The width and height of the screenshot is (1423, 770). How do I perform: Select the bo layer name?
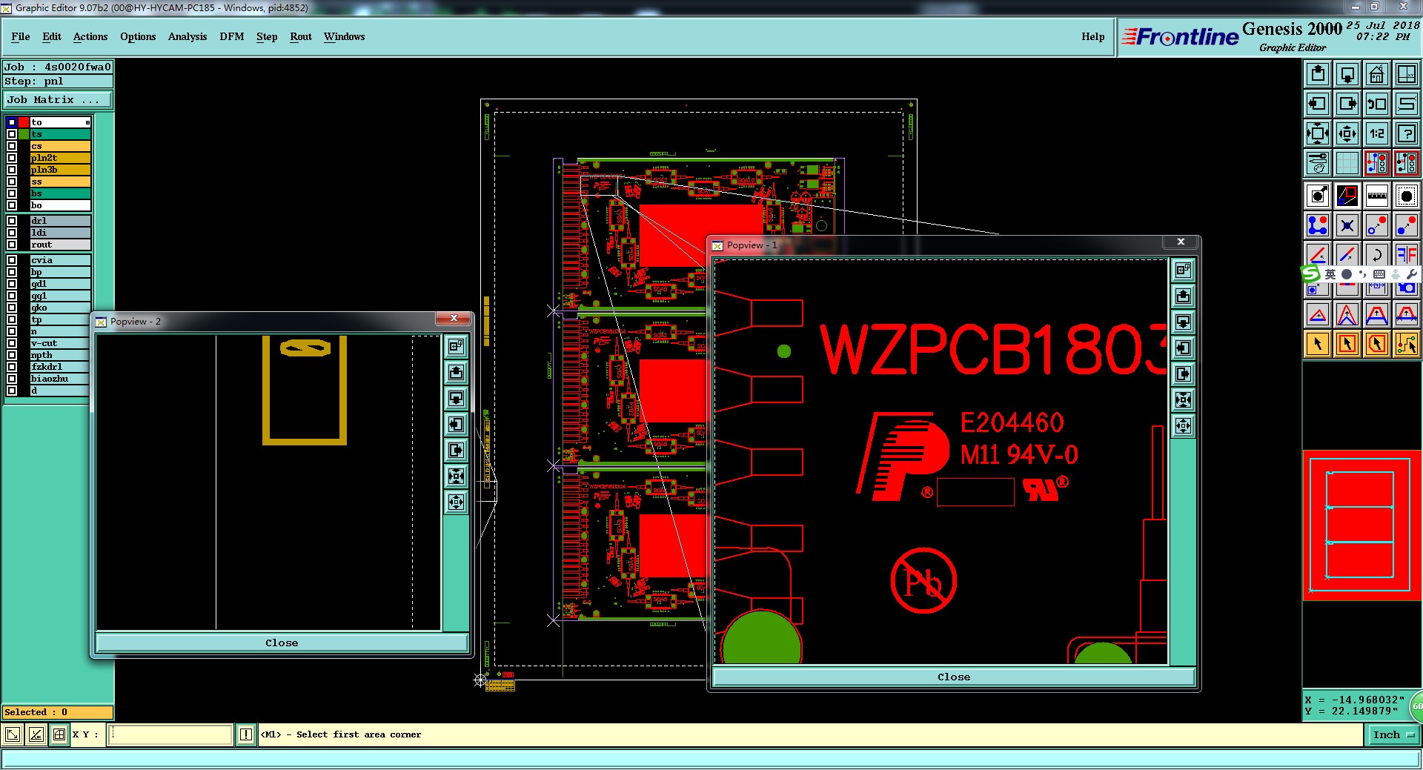click(x=60, y=205)
